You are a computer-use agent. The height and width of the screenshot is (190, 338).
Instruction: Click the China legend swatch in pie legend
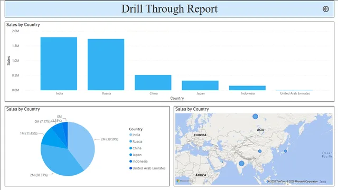(x=130, y=148)
